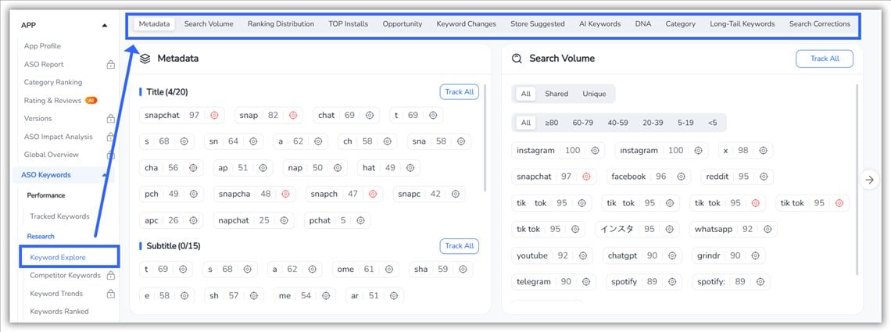Switch to the Opportunity tab
Image resolution: width=891 pixels, height=332 pixels.
point(403,24)
